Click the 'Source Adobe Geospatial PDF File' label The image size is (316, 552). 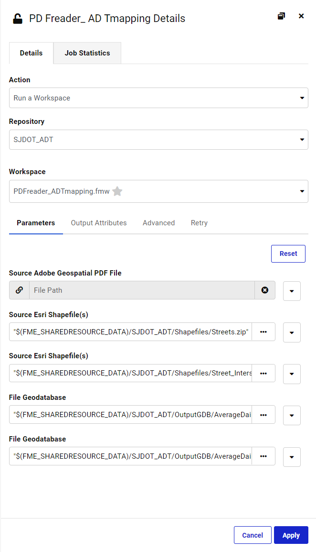65,273
